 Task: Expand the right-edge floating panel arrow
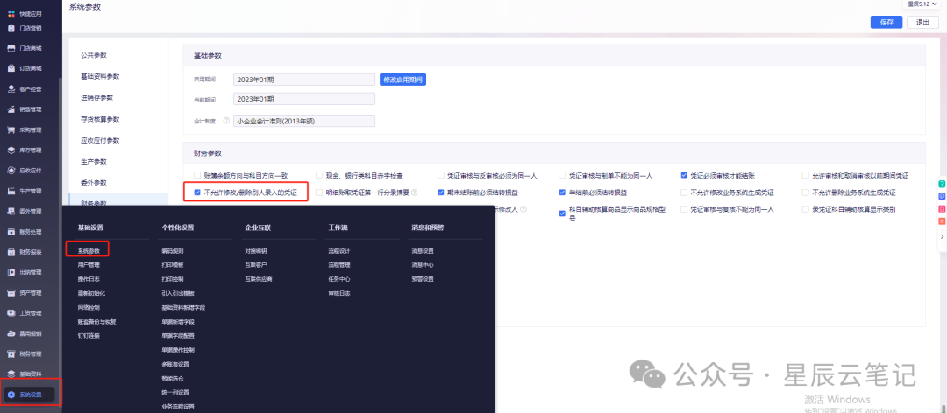coord(942,237)
